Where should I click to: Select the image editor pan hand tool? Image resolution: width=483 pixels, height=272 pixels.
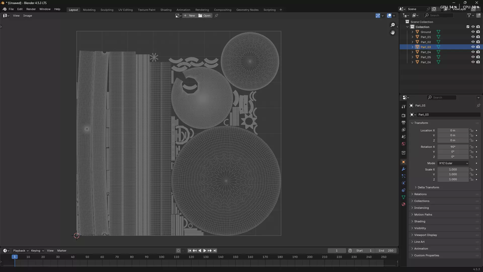coord(393,32)
